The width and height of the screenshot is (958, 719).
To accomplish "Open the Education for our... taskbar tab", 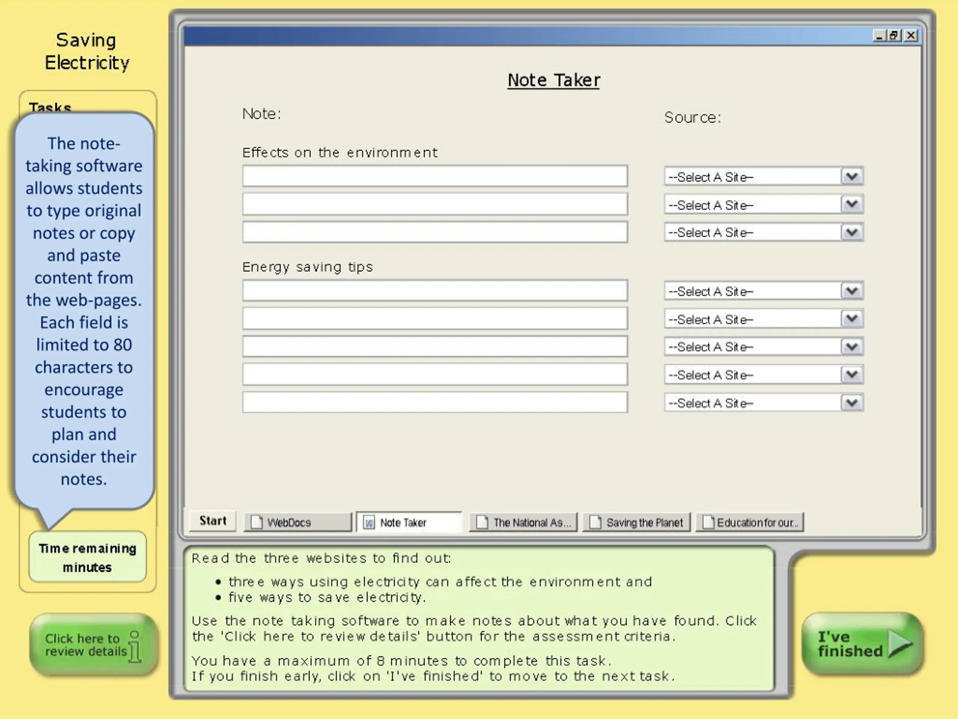I will (750, 522).
